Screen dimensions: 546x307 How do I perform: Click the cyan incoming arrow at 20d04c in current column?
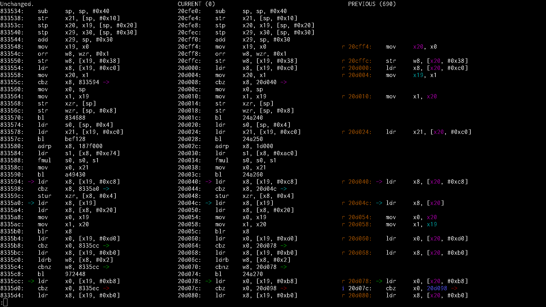(208, 203)
